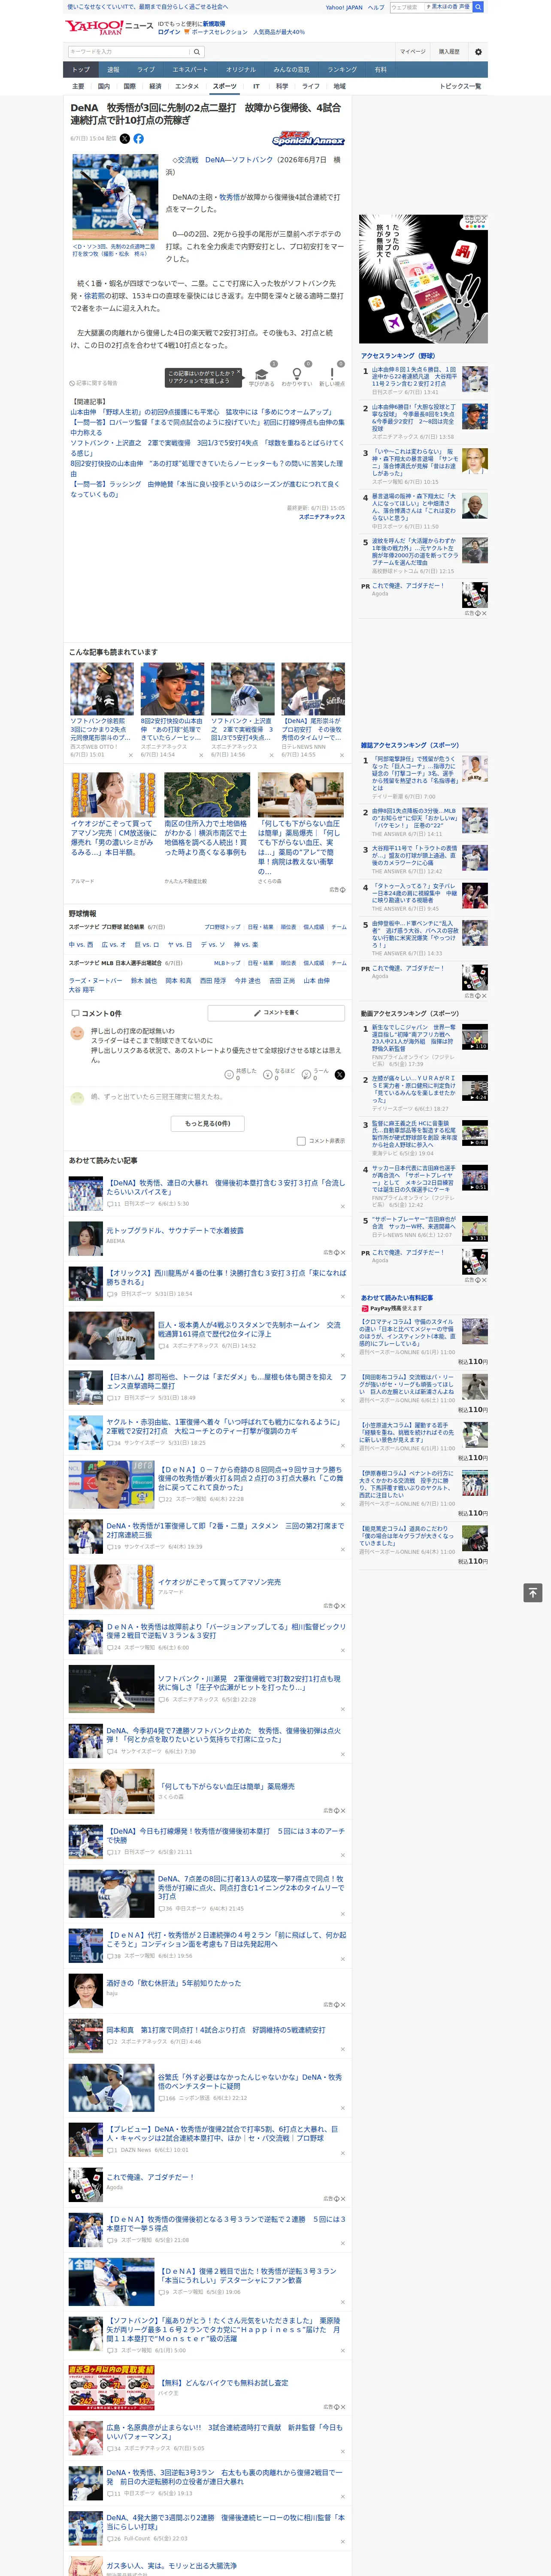Image resolution: width=551 pixels, height=2576 pixels.
Task: Open the ヘルプ link
Action: 376,7
